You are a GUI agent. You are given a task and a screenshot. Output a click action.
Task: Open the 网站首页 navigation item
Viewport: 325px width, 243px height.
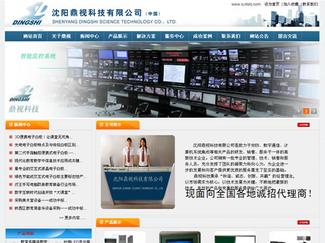(x=32, y=36)
